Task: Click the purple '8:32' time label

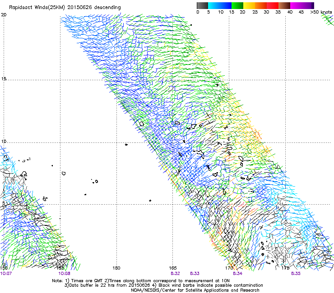Action: point(175,274)
